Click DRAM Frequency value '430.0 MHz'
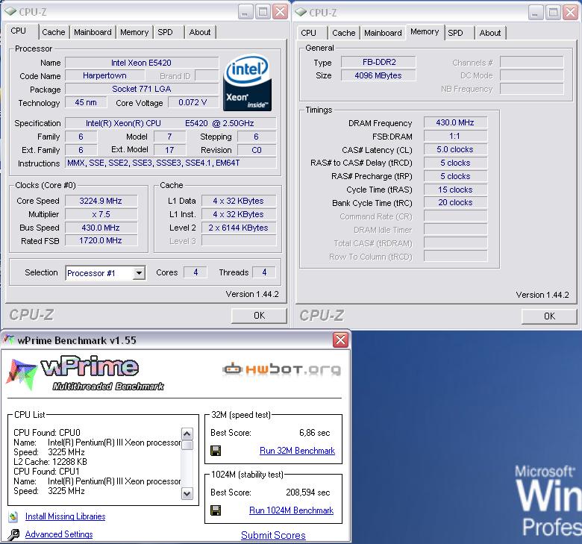The height and width of the screenshot is (544, 582). 455,122
